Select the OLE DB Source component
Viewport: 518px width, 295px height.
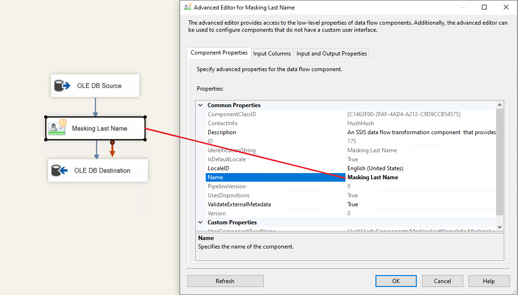pyautogui.click(x=95, y=86)
